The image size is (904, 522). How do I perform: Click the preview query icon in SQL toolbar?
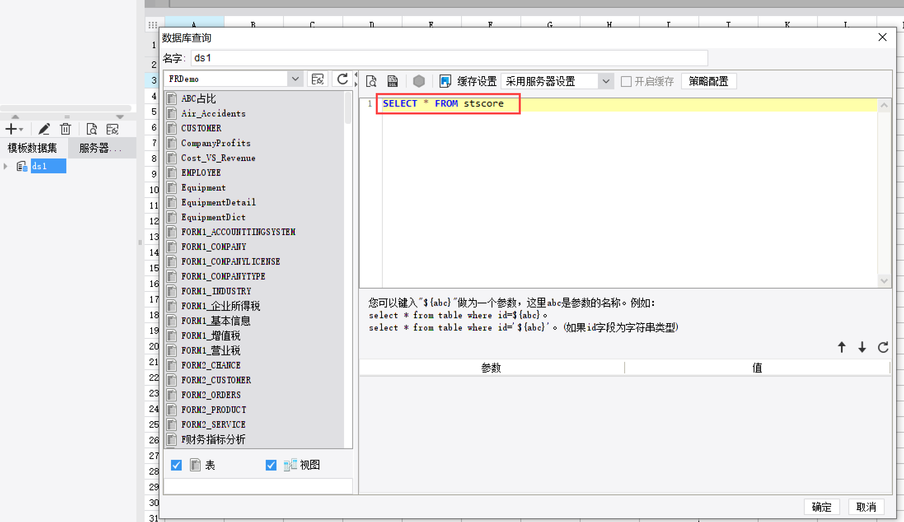tap(371, 81)
